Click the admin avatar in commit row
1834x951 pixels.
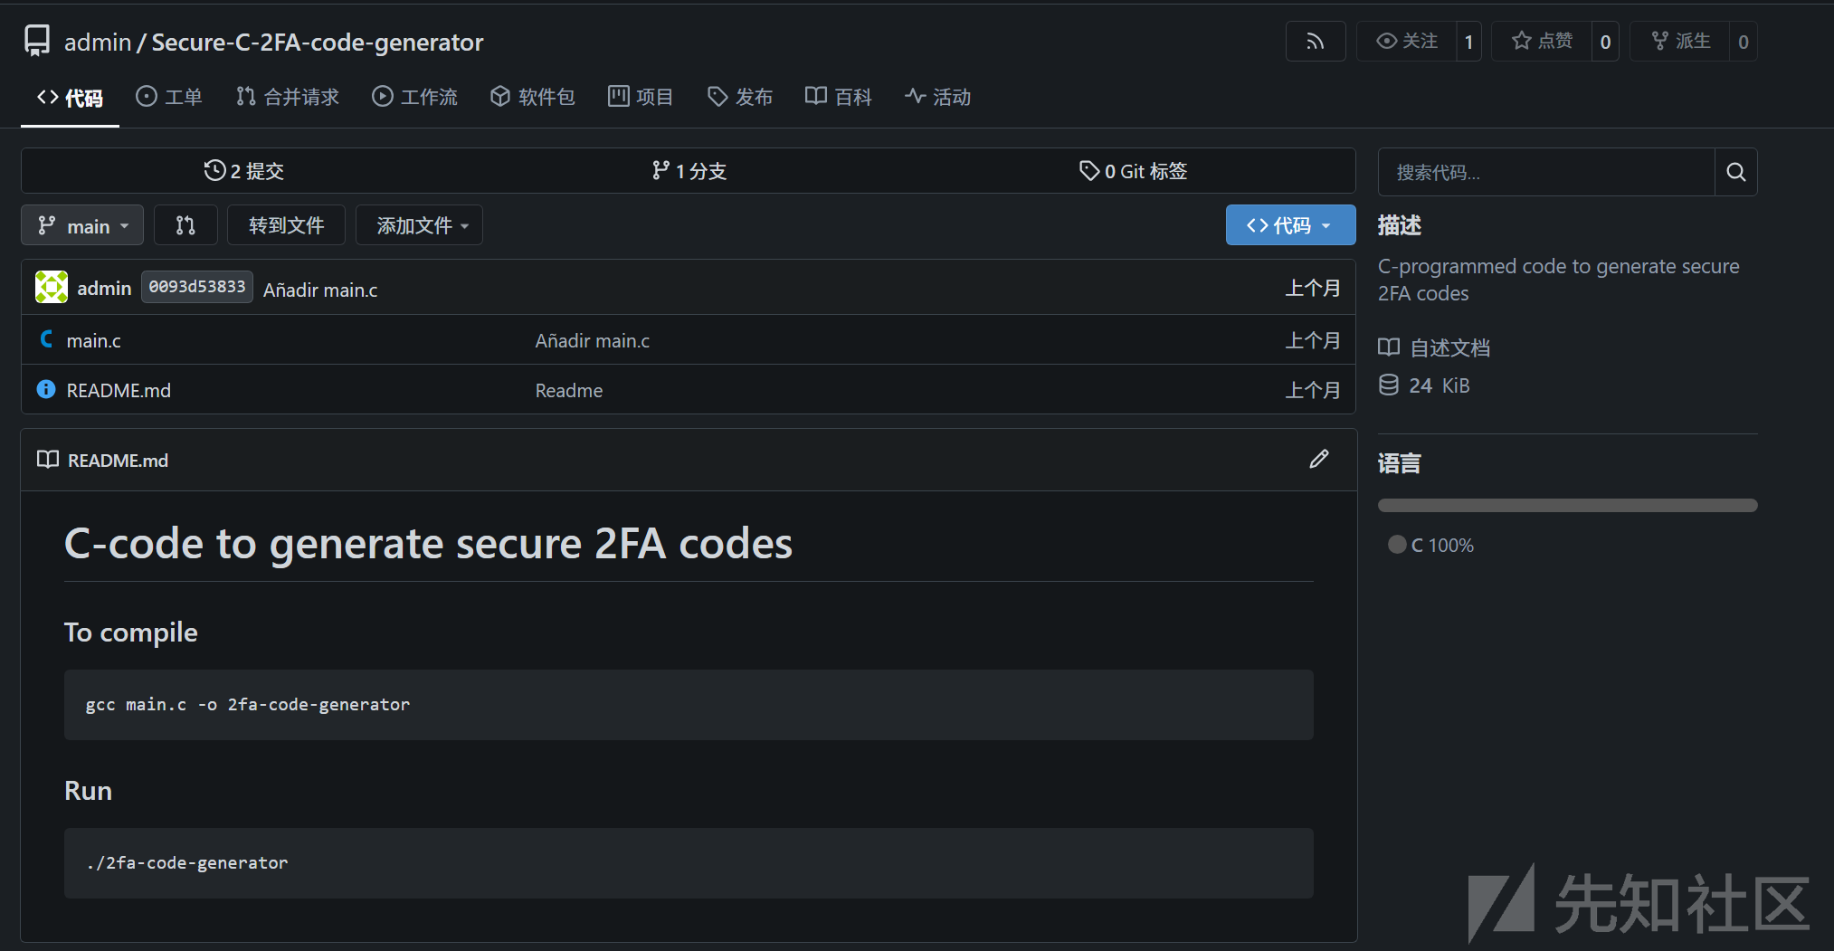tap(52, 287)
